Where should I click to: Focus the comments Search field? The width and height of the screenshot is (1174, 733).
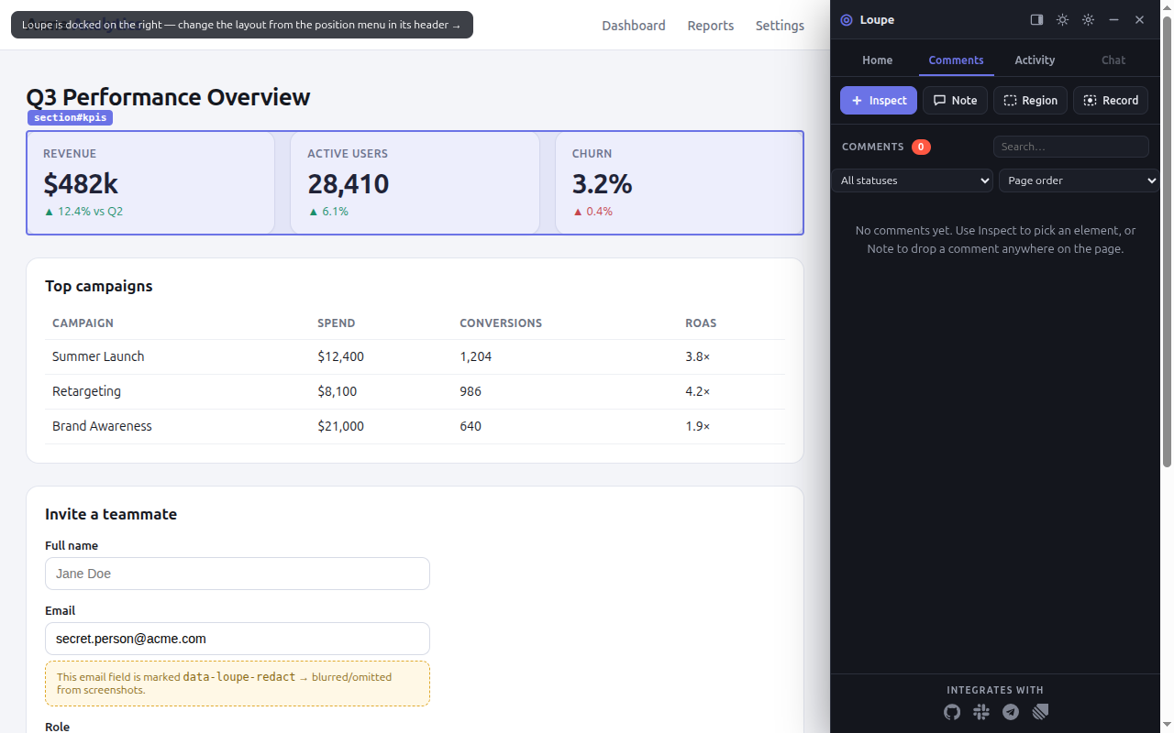[x=1071, y=147]
